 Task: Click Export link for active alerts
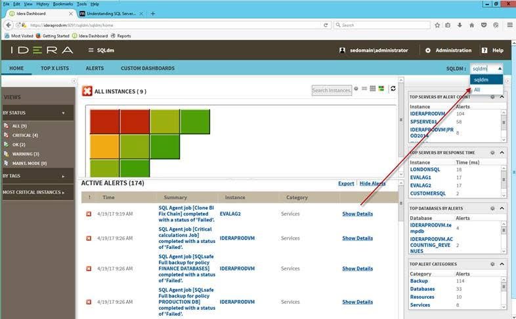pyautogui.click(x=346, y=183)
